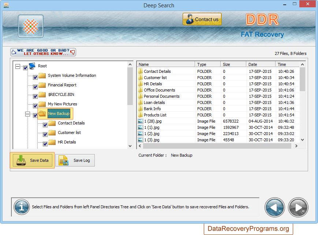Select the New Backup tree label
The image size is (318, 235).
click(59, 113)
